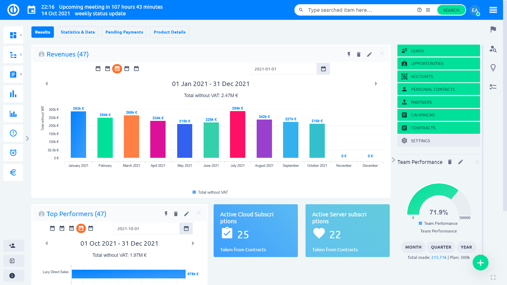Open the flag icon in right sidebar
Image resolution: width=507 pixels, height=285 pixels.
(493, 30)
